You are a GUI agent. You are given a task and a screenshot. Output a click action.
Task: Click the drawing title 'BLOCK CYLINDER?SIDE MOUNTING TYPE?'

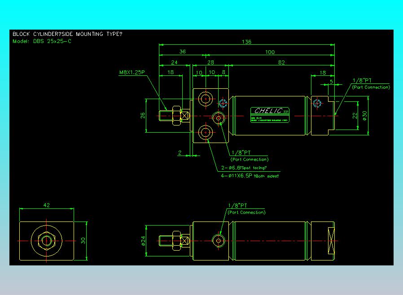click(x=67, y=34)
